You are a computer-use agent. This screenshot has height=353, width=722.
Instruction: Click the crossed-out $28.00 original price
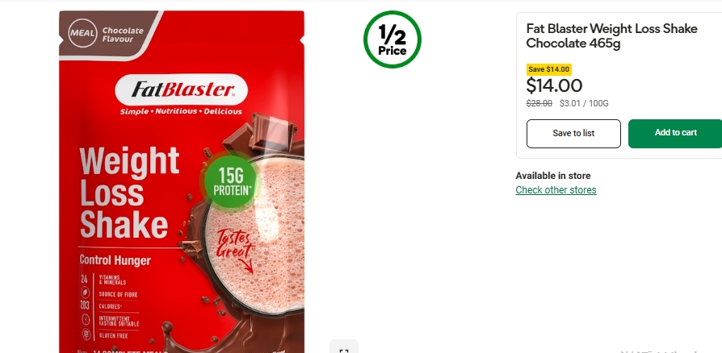539,103
